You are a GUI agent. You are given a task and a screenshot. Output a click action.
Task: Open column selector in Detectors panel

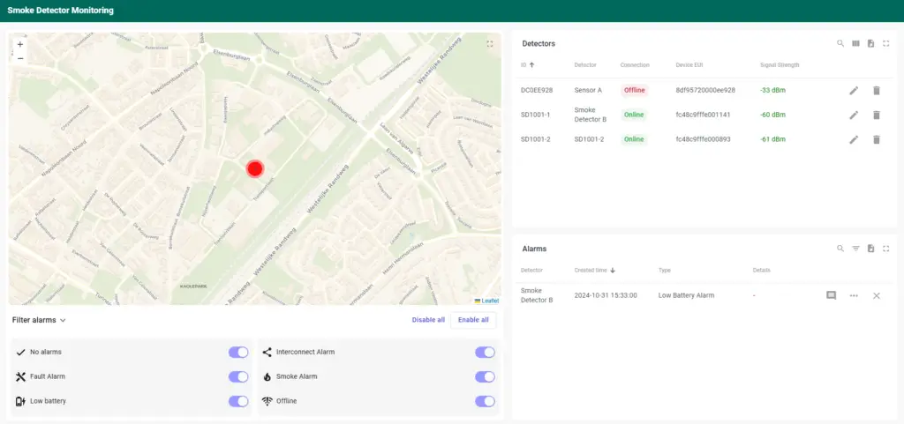tap(855, 43)
